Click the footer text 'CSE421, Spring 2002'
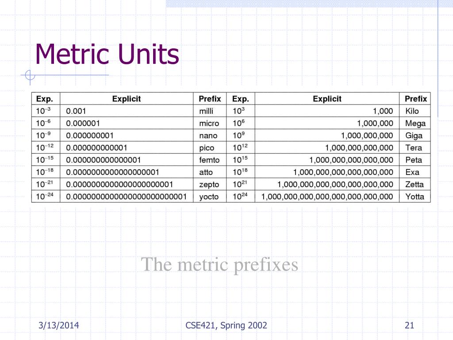 226,325
